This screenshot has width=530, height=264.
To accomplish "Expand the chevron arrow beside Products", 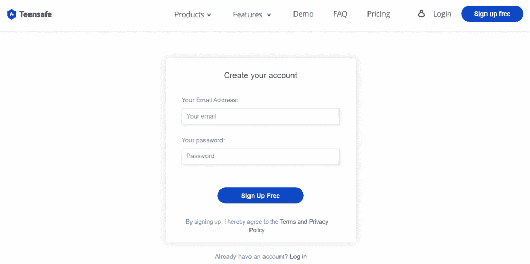I will [209, 15].
